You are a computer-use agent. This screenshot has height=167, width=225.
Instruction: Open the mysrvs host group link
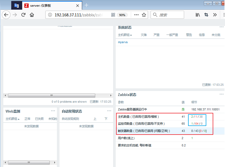pyautogui.click(x=123, y=42)
